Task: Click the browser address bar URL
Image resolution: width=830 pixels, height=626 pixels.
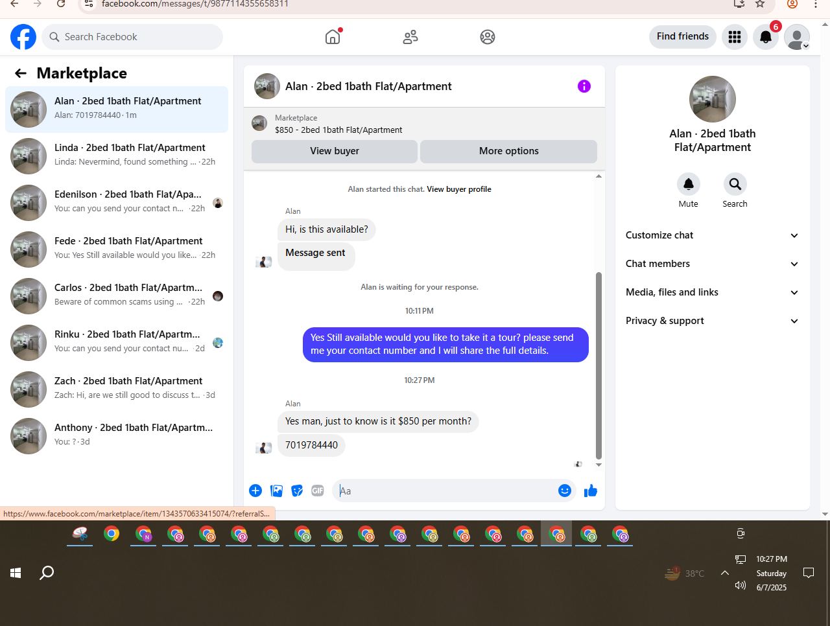Action: coord(195,4)
